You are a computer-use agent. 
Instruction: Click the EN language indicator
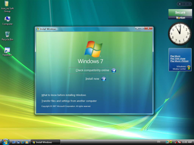click(159, 142)
